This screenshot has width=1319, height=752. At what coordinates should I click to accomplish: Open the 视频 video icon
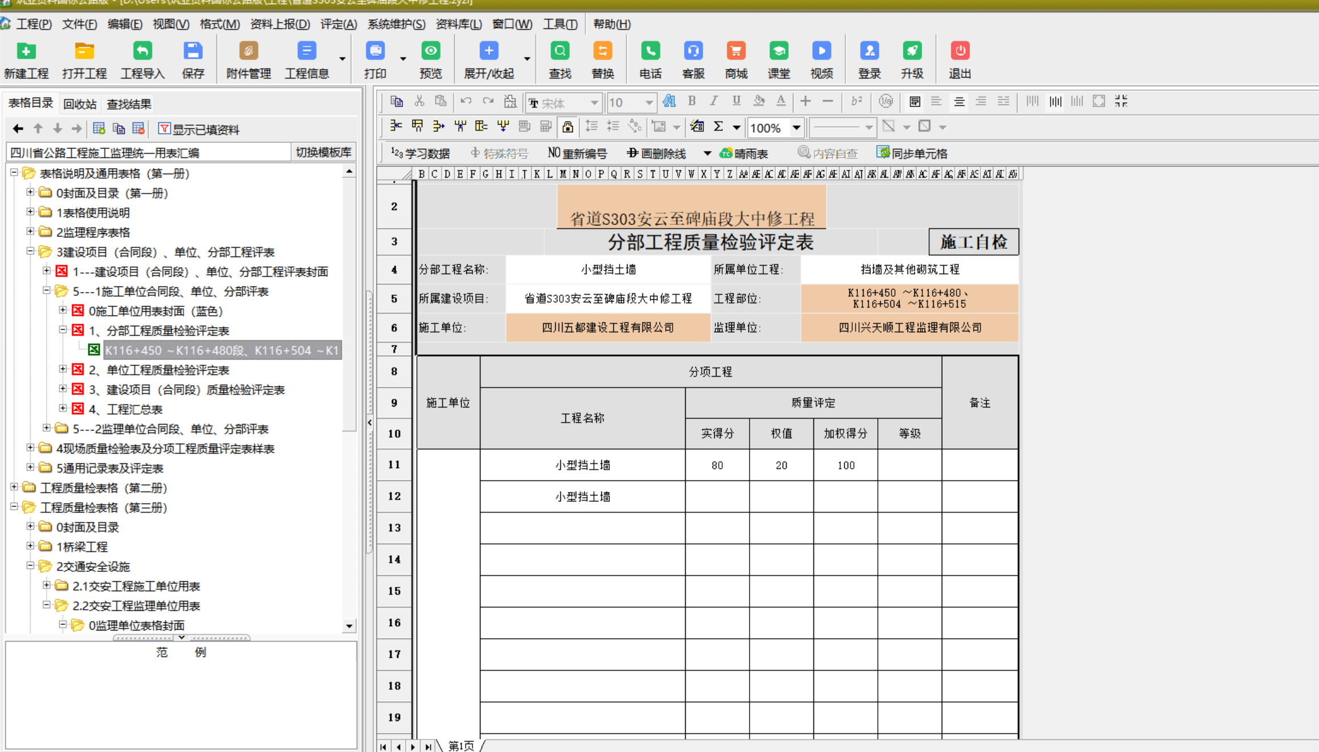pos(821,60)
